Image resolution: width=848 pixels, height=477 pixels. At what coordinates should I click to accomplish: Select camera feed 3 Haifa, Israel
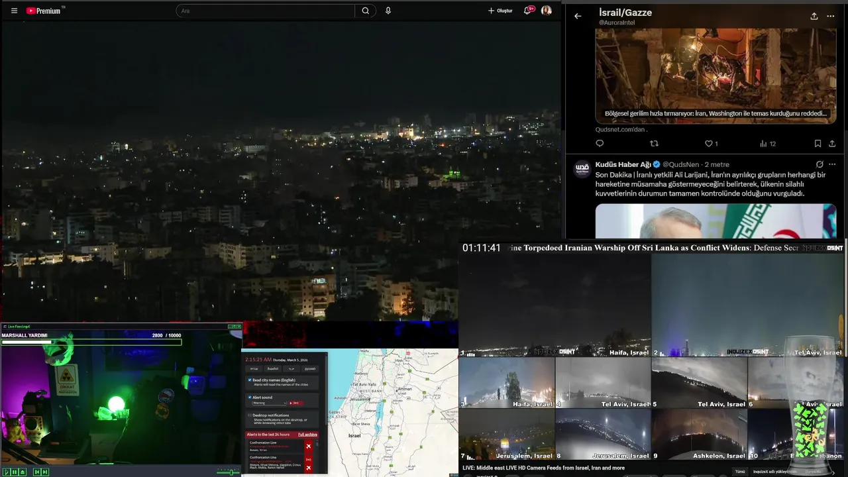pyautogui.click(x=507, y=382)
